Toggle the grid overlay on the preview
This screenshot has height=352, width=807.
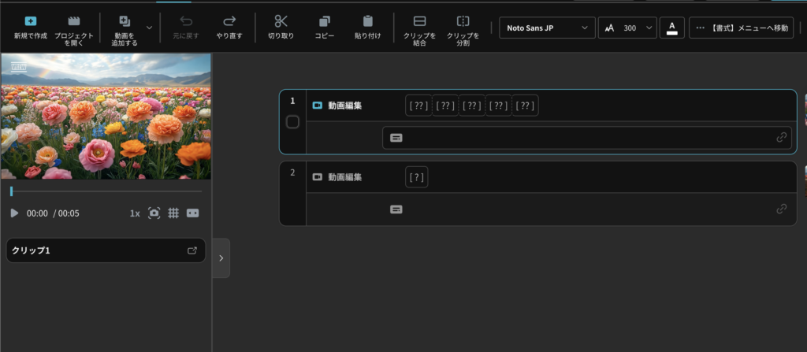(x=173, y=213)
